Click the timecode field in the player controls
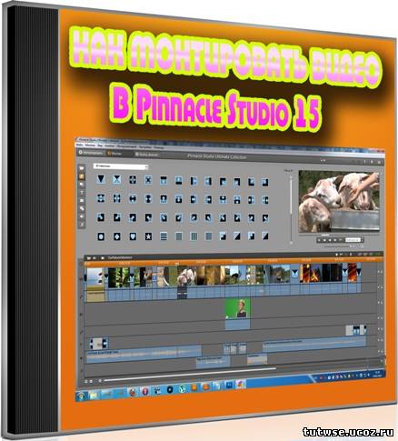This screenshot has width=398, height=441. pos(353,240)
